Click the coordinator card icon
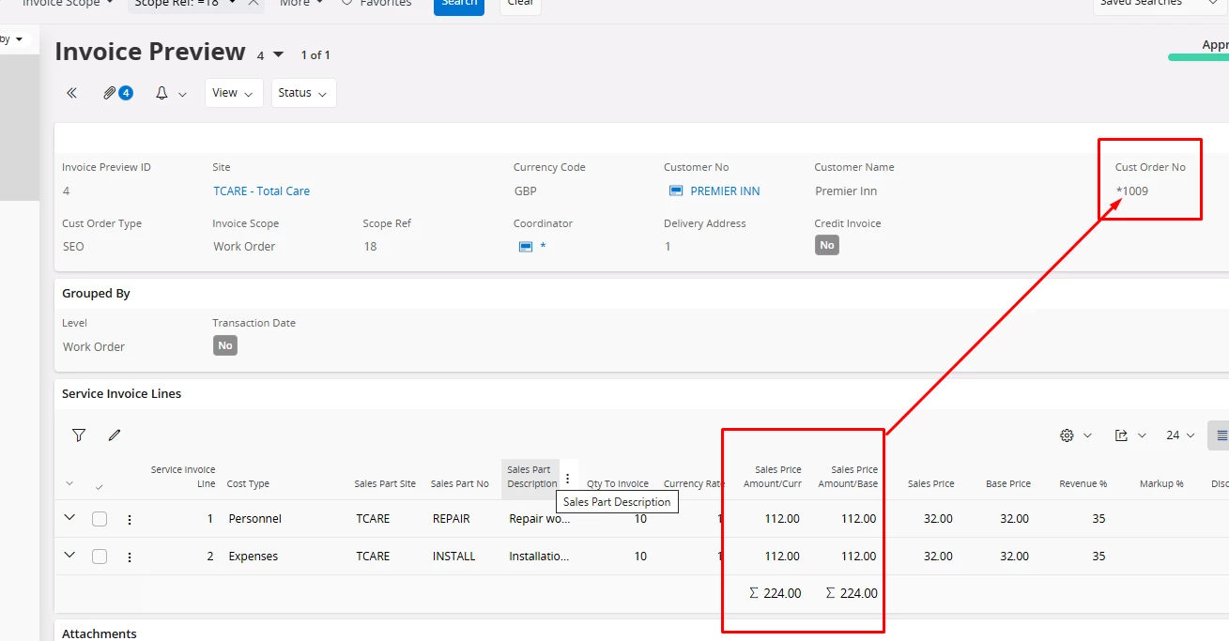This screenshot has height=641, width=1229. (x=526, y=246)
